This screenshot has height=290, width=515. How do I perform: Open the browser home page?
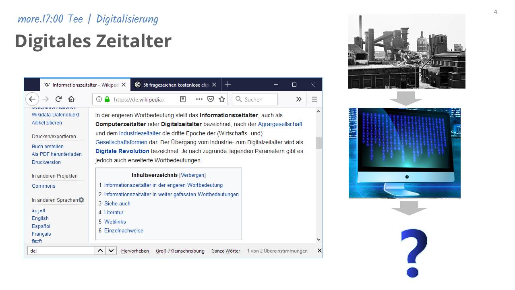71,99
